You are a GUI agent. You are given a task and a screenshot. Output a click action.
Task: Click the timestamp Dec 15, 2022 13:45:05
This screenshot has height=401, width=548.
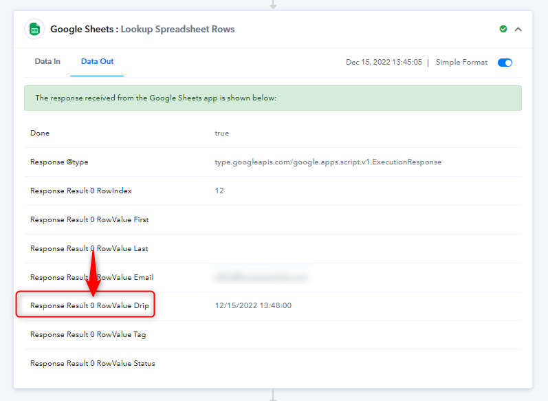pyautogui.click(x=384, y=62)
